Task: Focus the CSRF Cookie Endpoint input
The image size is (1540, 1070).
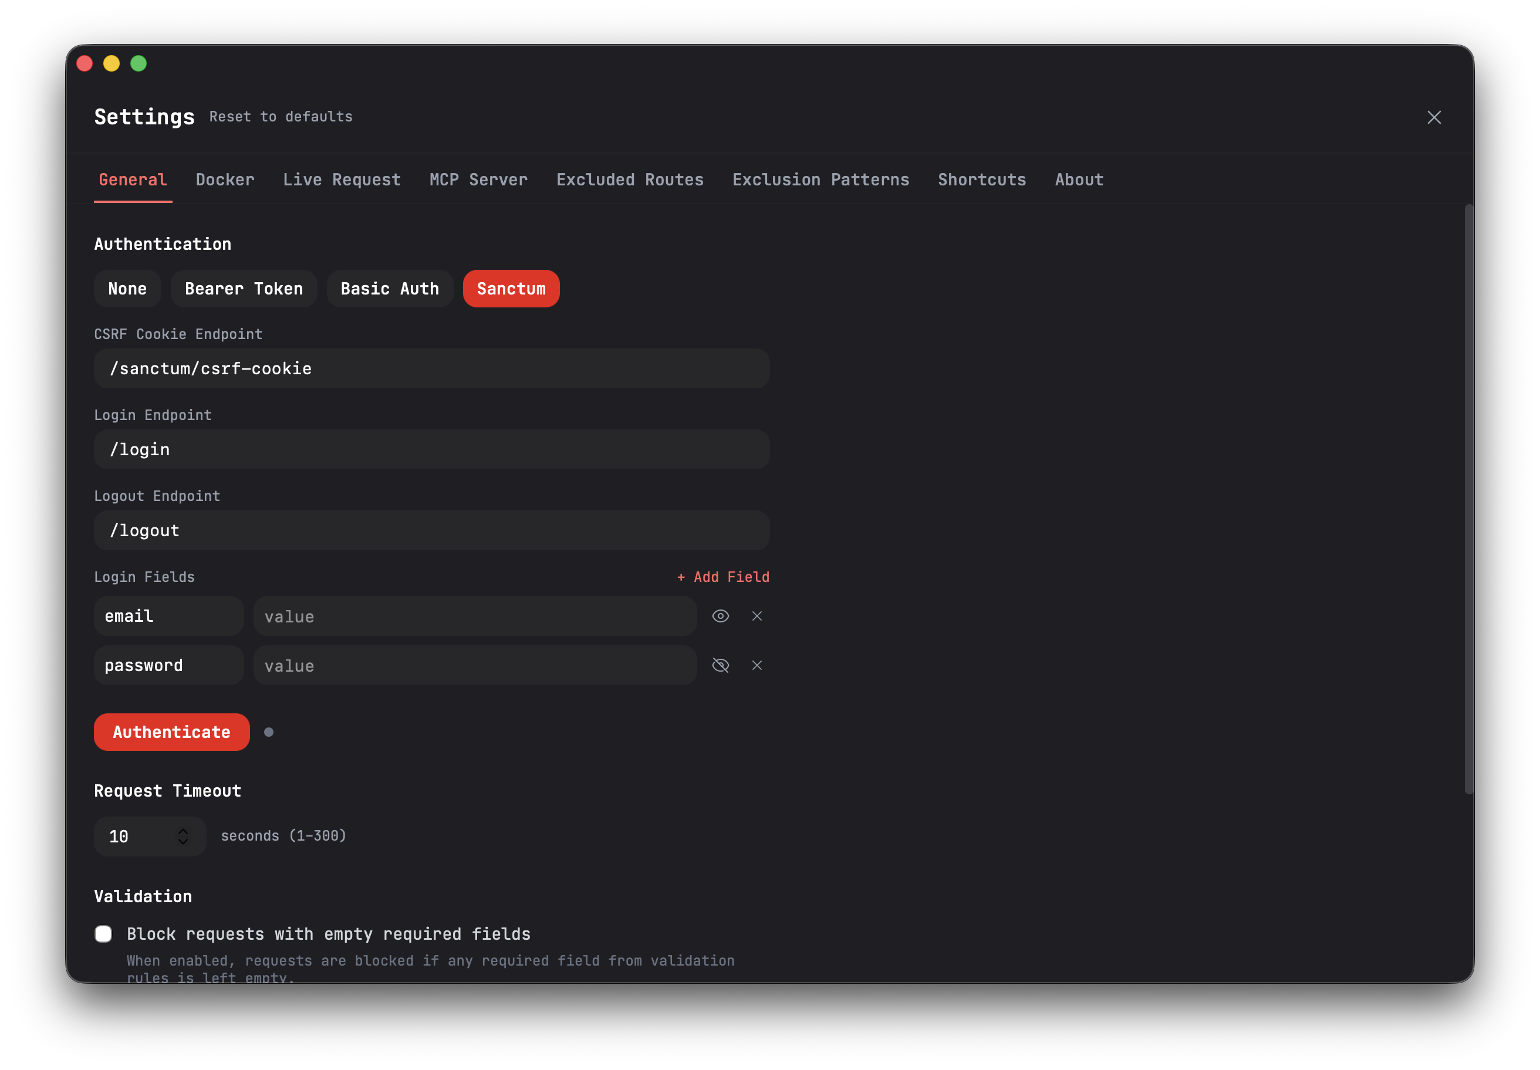Action: coord(431,369)
